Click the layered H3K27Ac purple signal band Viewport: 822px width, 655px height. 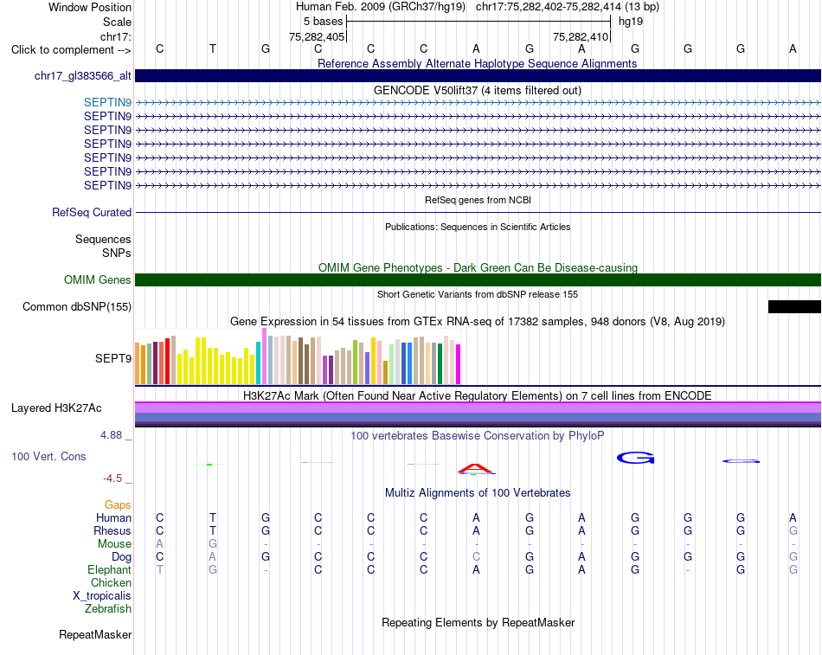click(478, 414)
